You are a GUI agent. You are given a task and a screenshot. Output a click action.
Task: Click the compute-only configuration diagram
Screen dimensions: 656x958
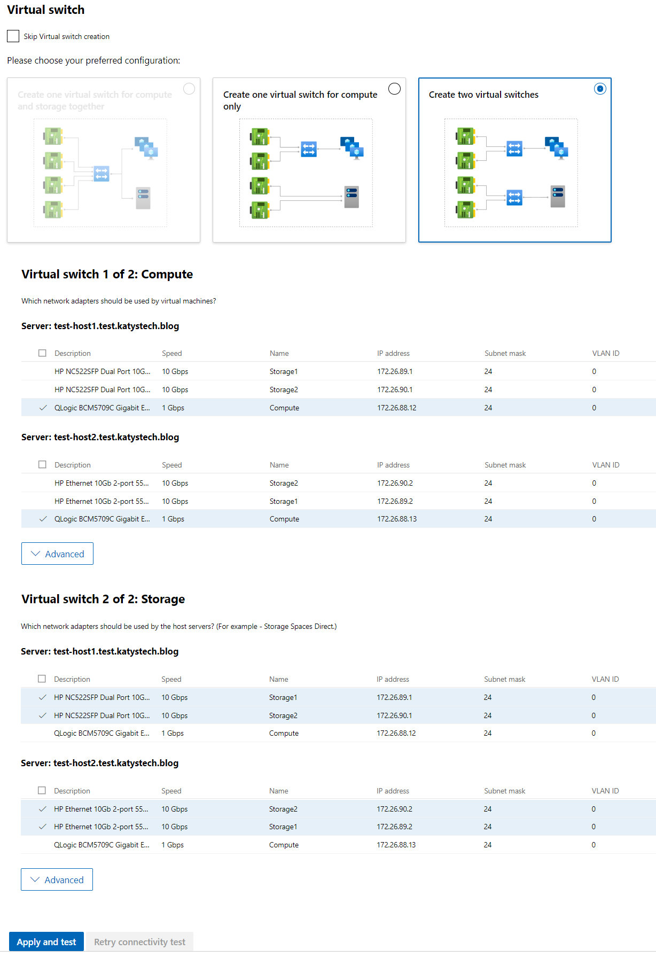click(x=306, y=173)
